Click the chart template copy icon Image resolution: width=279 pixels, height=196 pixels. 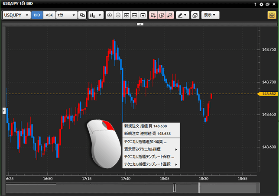click(x=195, y=15)
